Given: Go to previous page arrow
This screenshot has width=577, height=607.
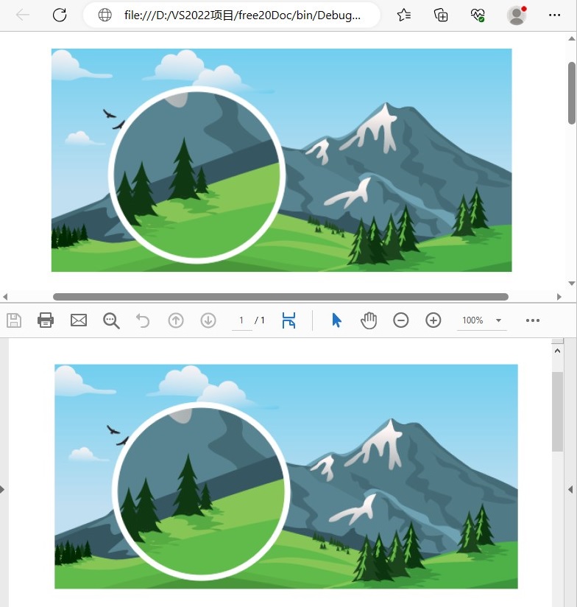Looking at the screenshot, I should click(x=176, y=320).
